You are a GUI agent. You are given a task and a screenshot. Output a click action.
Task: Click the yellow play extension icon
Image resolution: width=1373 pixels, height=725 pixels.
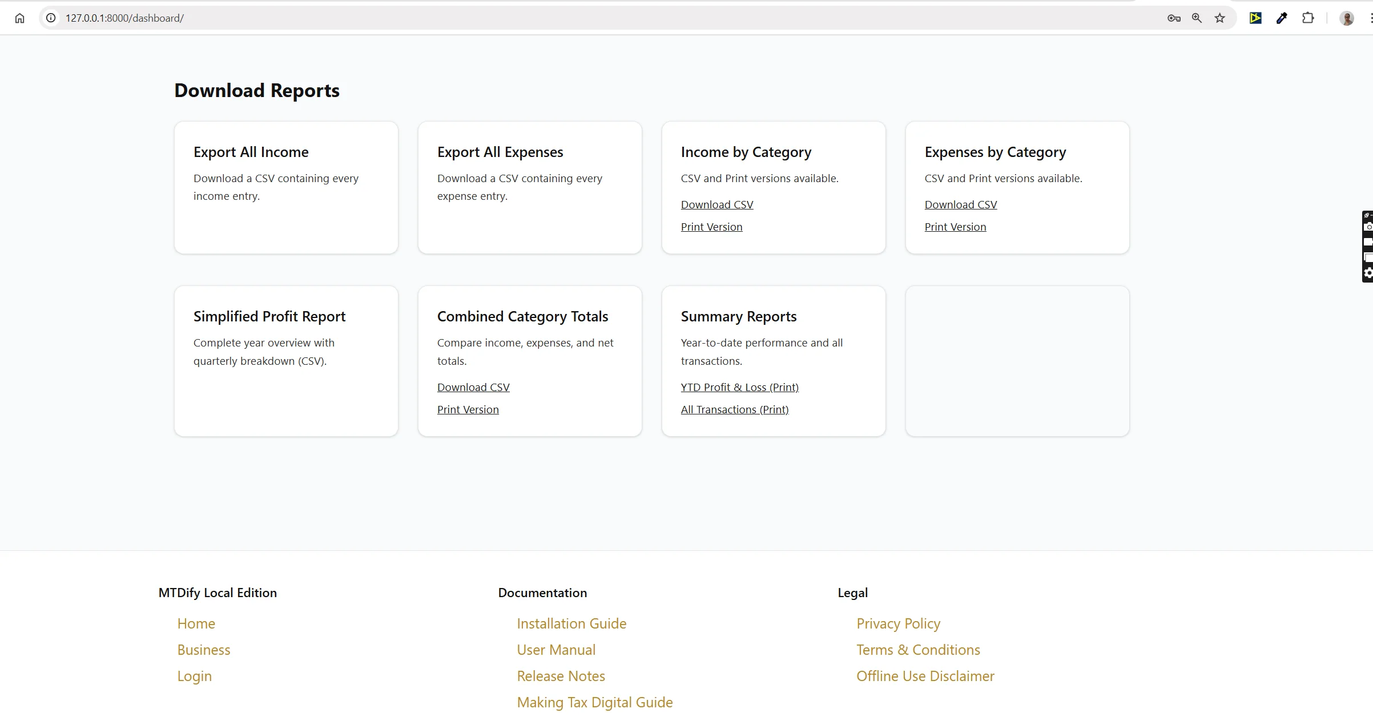(x=1255, y=18)
